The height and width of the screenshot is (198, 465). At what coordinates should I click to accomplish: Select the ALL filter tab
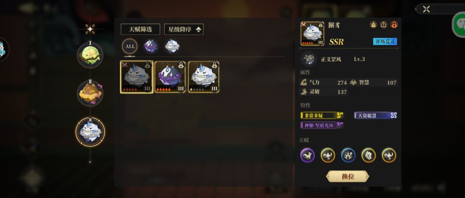tap(130, 46)
